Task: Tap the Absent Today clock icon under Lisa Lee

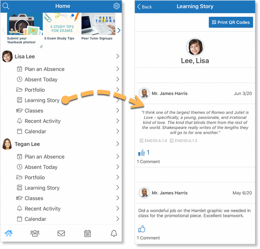Action: point(19,79)
